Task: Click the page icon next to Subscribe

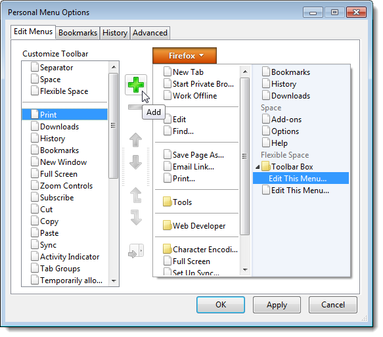Action: coord(35,197)
